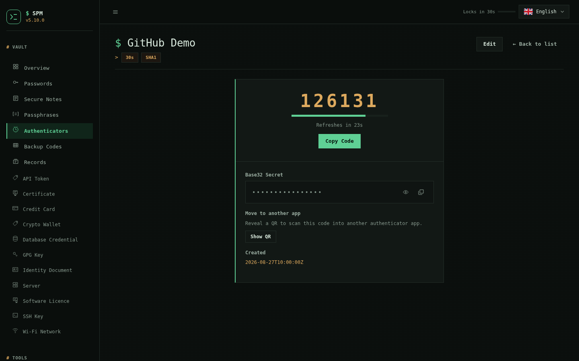The image size is (579, 361).
Task: Open Crypto Wallet in the sidebar
Action: (50, 224)
